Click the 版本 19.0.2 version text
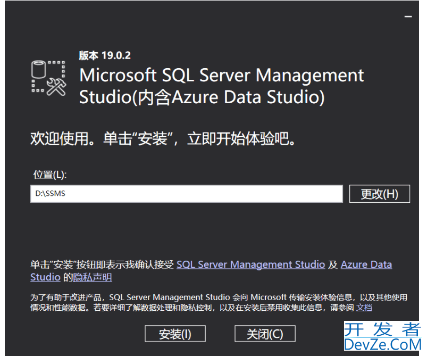 pyautogui.click(x=105, y=55)
